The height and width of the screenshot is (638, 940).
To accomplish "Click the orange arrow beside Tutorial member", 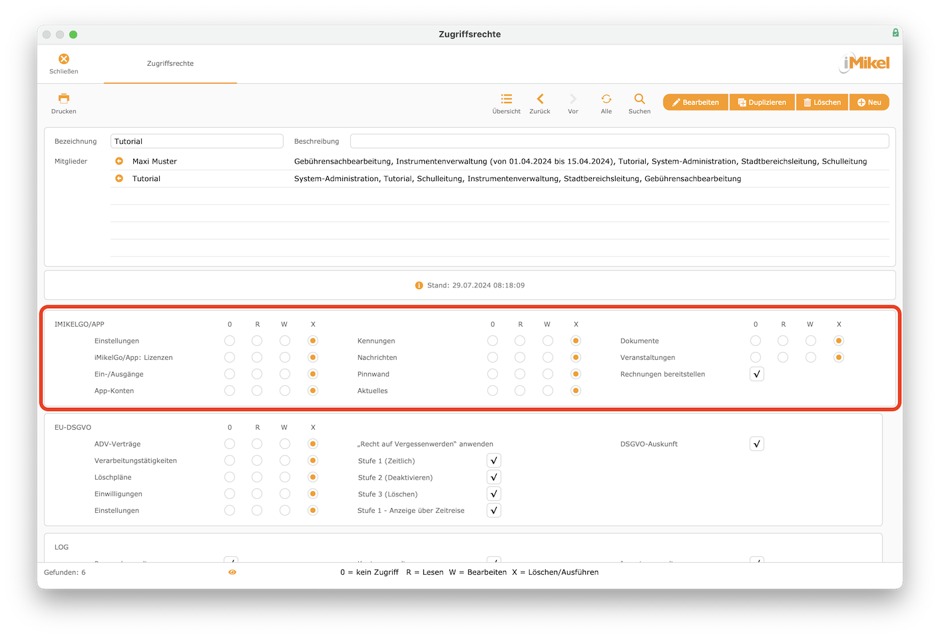I will [119, 178].
